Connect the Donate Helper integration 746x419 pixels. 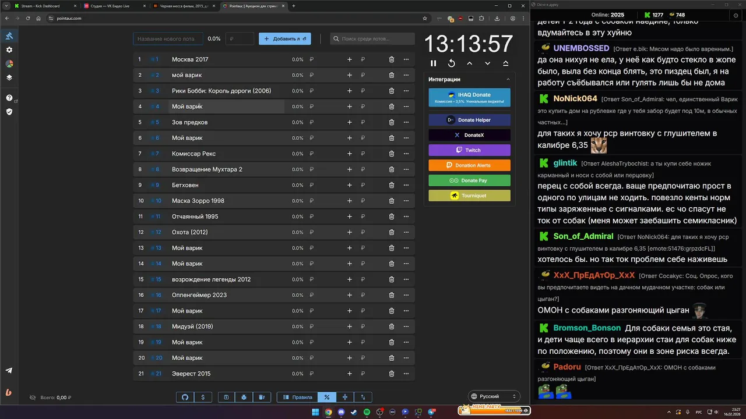[469, 120]
